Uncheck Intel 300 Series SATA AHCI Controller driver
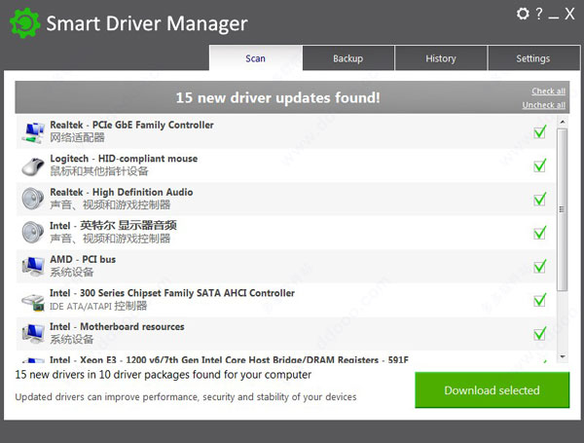 (539, 300)
